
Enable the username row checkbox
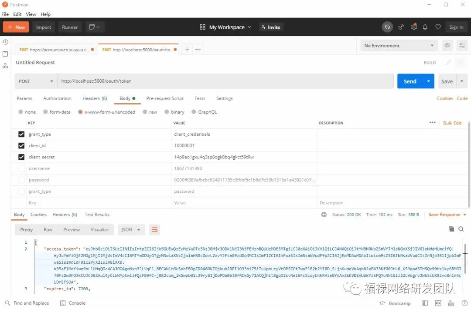[x=21, y=168]
